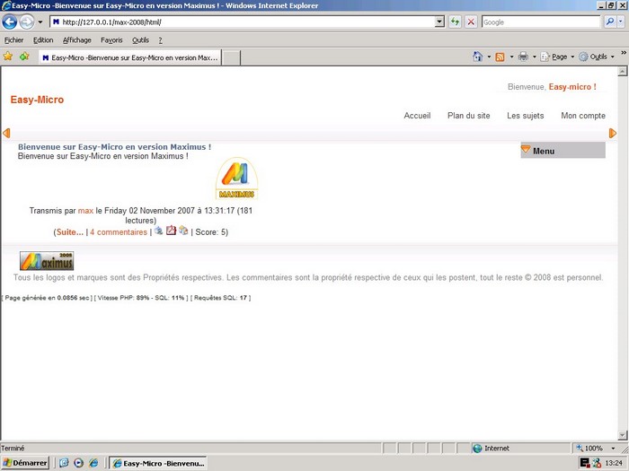
Task: Click the left orange collapse arrow
Action: pos(6,133)
